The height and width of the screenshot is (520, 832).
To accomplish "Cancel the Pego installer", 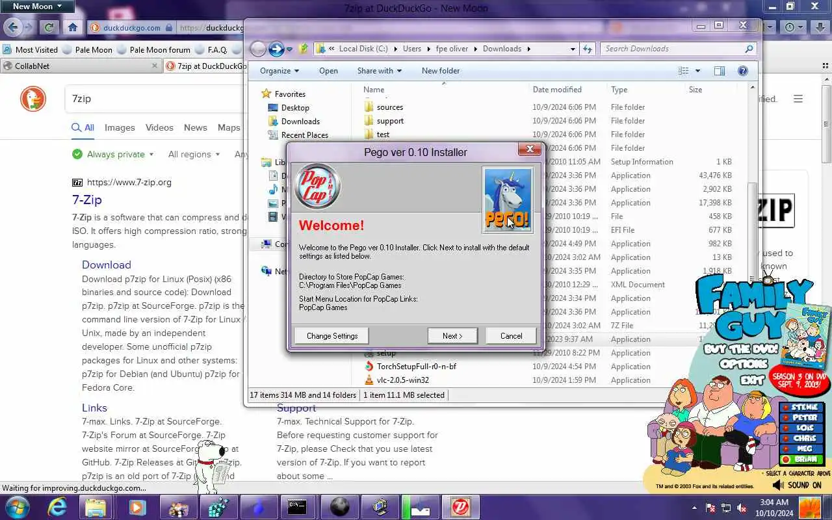I will [511, 336].
